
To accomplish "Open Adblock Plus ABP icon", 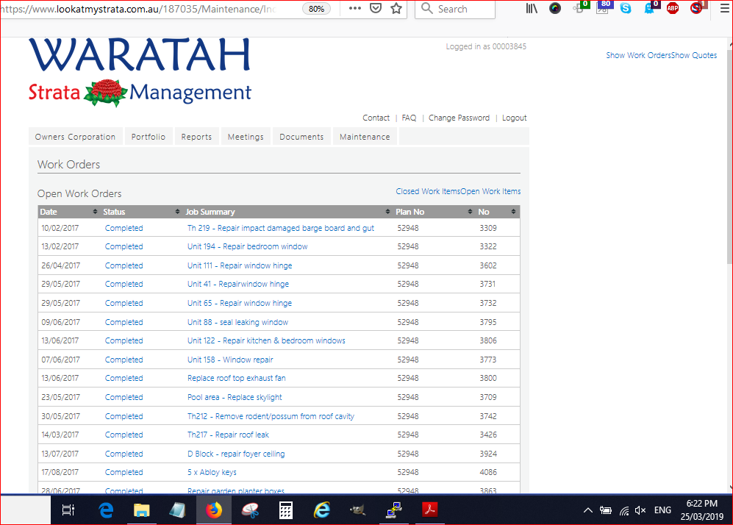I will click(673, 8).
